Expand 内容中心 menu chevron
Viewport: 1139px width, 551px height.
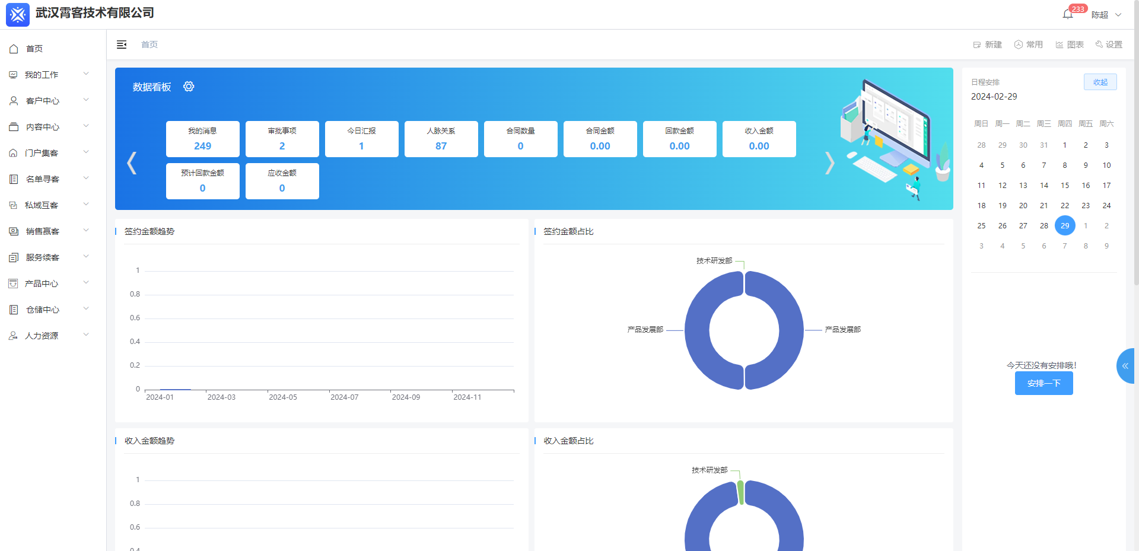click(86, 126)
